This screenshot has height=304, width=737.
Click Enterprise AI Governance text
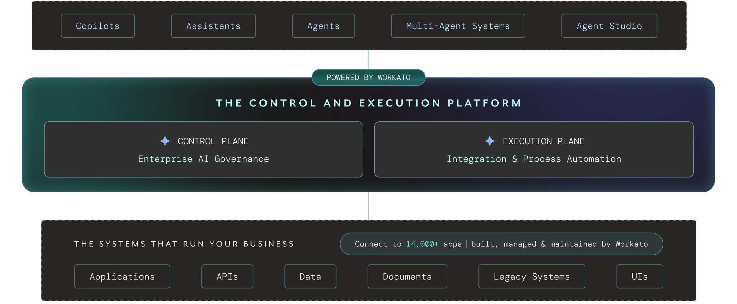[x=204, y=159]
